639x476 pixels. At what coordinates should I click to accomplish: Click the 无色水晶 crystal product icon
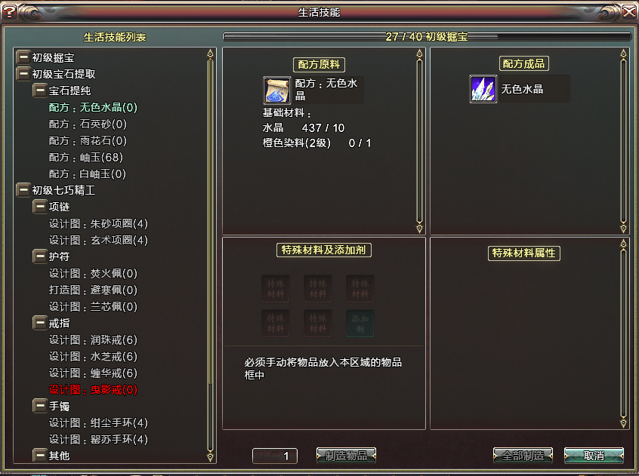point(483,89)
